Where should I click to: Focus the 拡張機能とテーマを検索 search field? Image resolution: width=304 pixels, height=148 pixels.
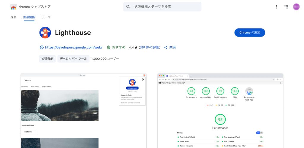162,7
